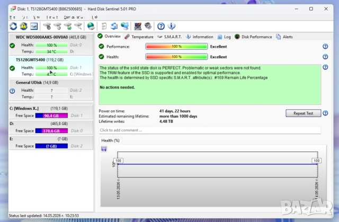
Task: Click the green check icon beside Performance label
Action: click(x=101, y=47)
